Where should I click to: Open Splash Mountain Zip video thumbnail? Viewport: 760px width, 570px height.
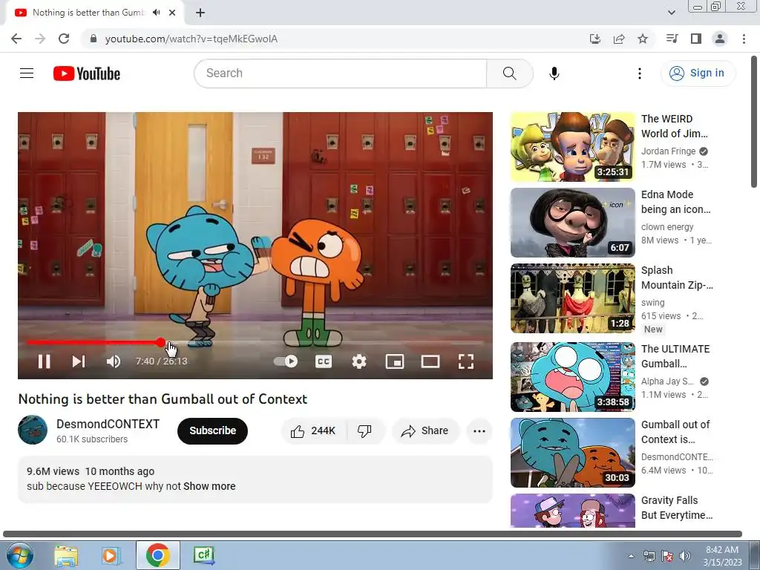coord(572,298)
